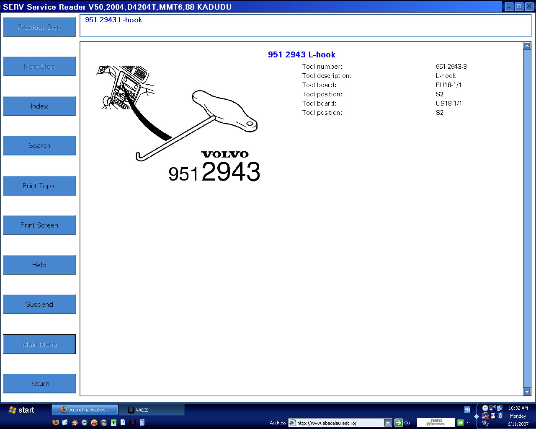
Task: Click the Go label beside the address bar
Action: pos(407,423)
